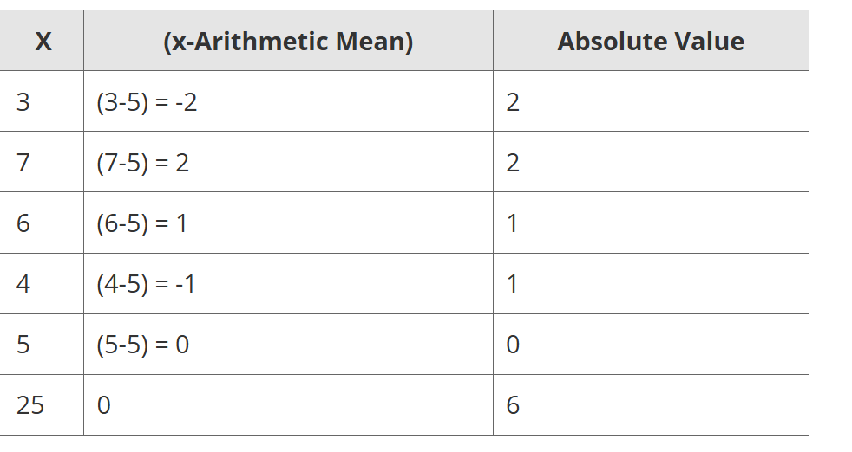This screenshot has height=452, width=852.
Task: Select the absolute value in the (6-5) row
Action: pyautogui.click(x=513, y=223)
